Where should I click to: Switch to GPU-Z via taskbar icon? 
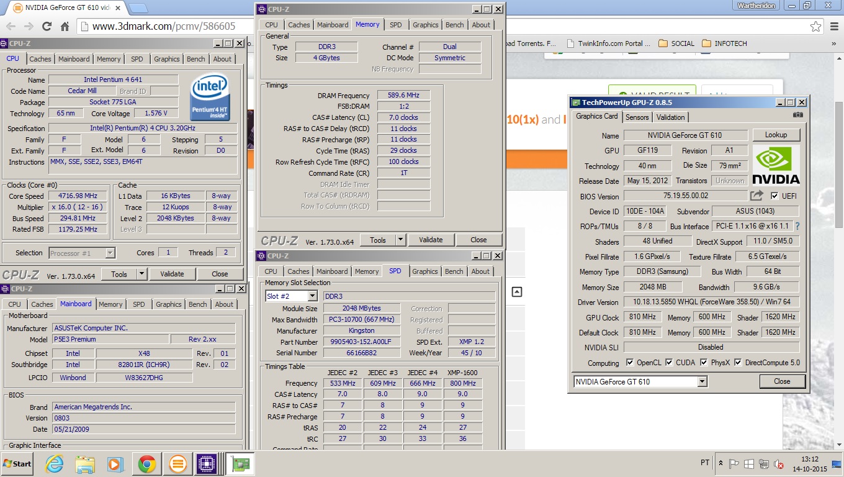coord(239,464)
